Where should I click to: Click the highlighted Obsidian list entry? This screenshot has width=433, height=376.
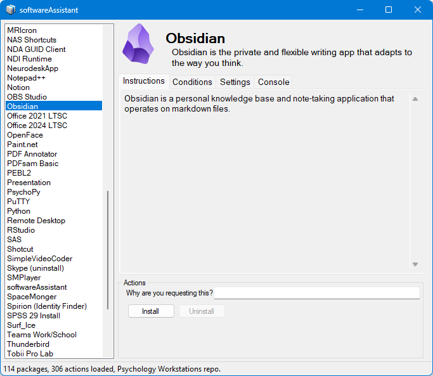coord(54,106)
